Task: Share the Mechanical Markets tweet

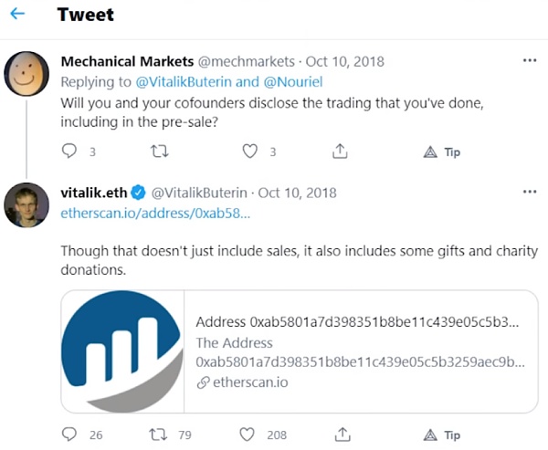Action: [x=340, y=152]
